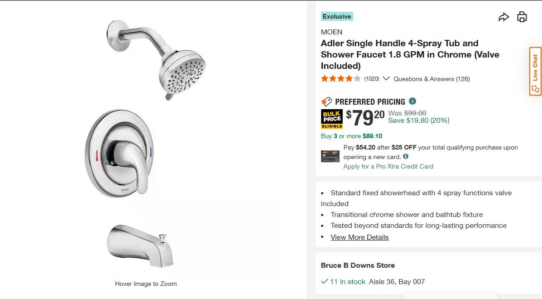This screenshot has height=299, width=542.
Task: Click the (1020) review count
Action: pyautogui.click(x=372, y=79)
